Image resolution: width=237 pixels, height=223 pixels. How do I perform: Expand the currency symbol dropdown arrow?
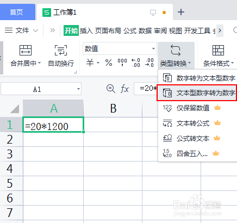(98, 63)
